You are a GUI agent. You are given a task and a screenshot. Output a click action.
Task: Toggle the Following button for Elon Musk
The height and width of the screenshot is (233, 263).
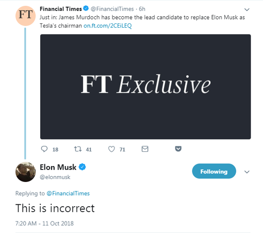click(x=214, y=171)
